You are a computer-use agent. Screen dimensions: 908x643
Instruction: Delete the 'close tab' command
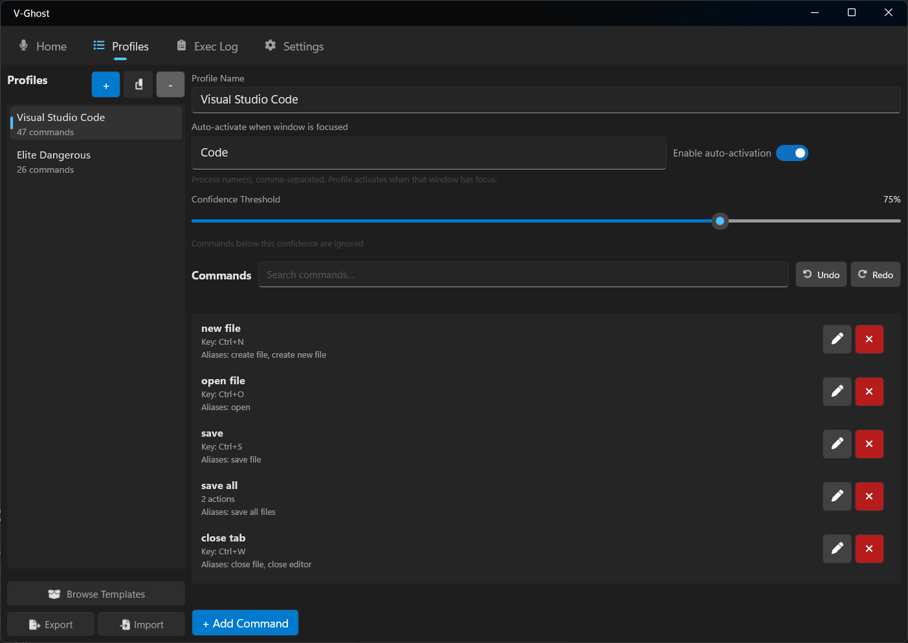[869, 549]
